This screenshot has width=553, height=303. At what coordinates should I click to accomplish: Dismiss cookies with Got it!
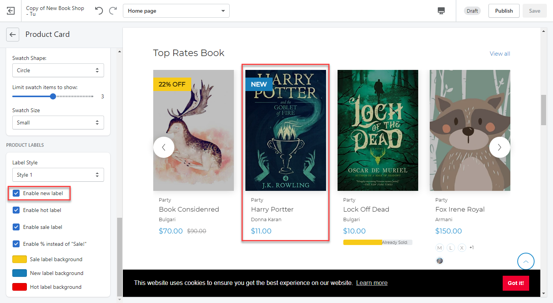point(516,283)
